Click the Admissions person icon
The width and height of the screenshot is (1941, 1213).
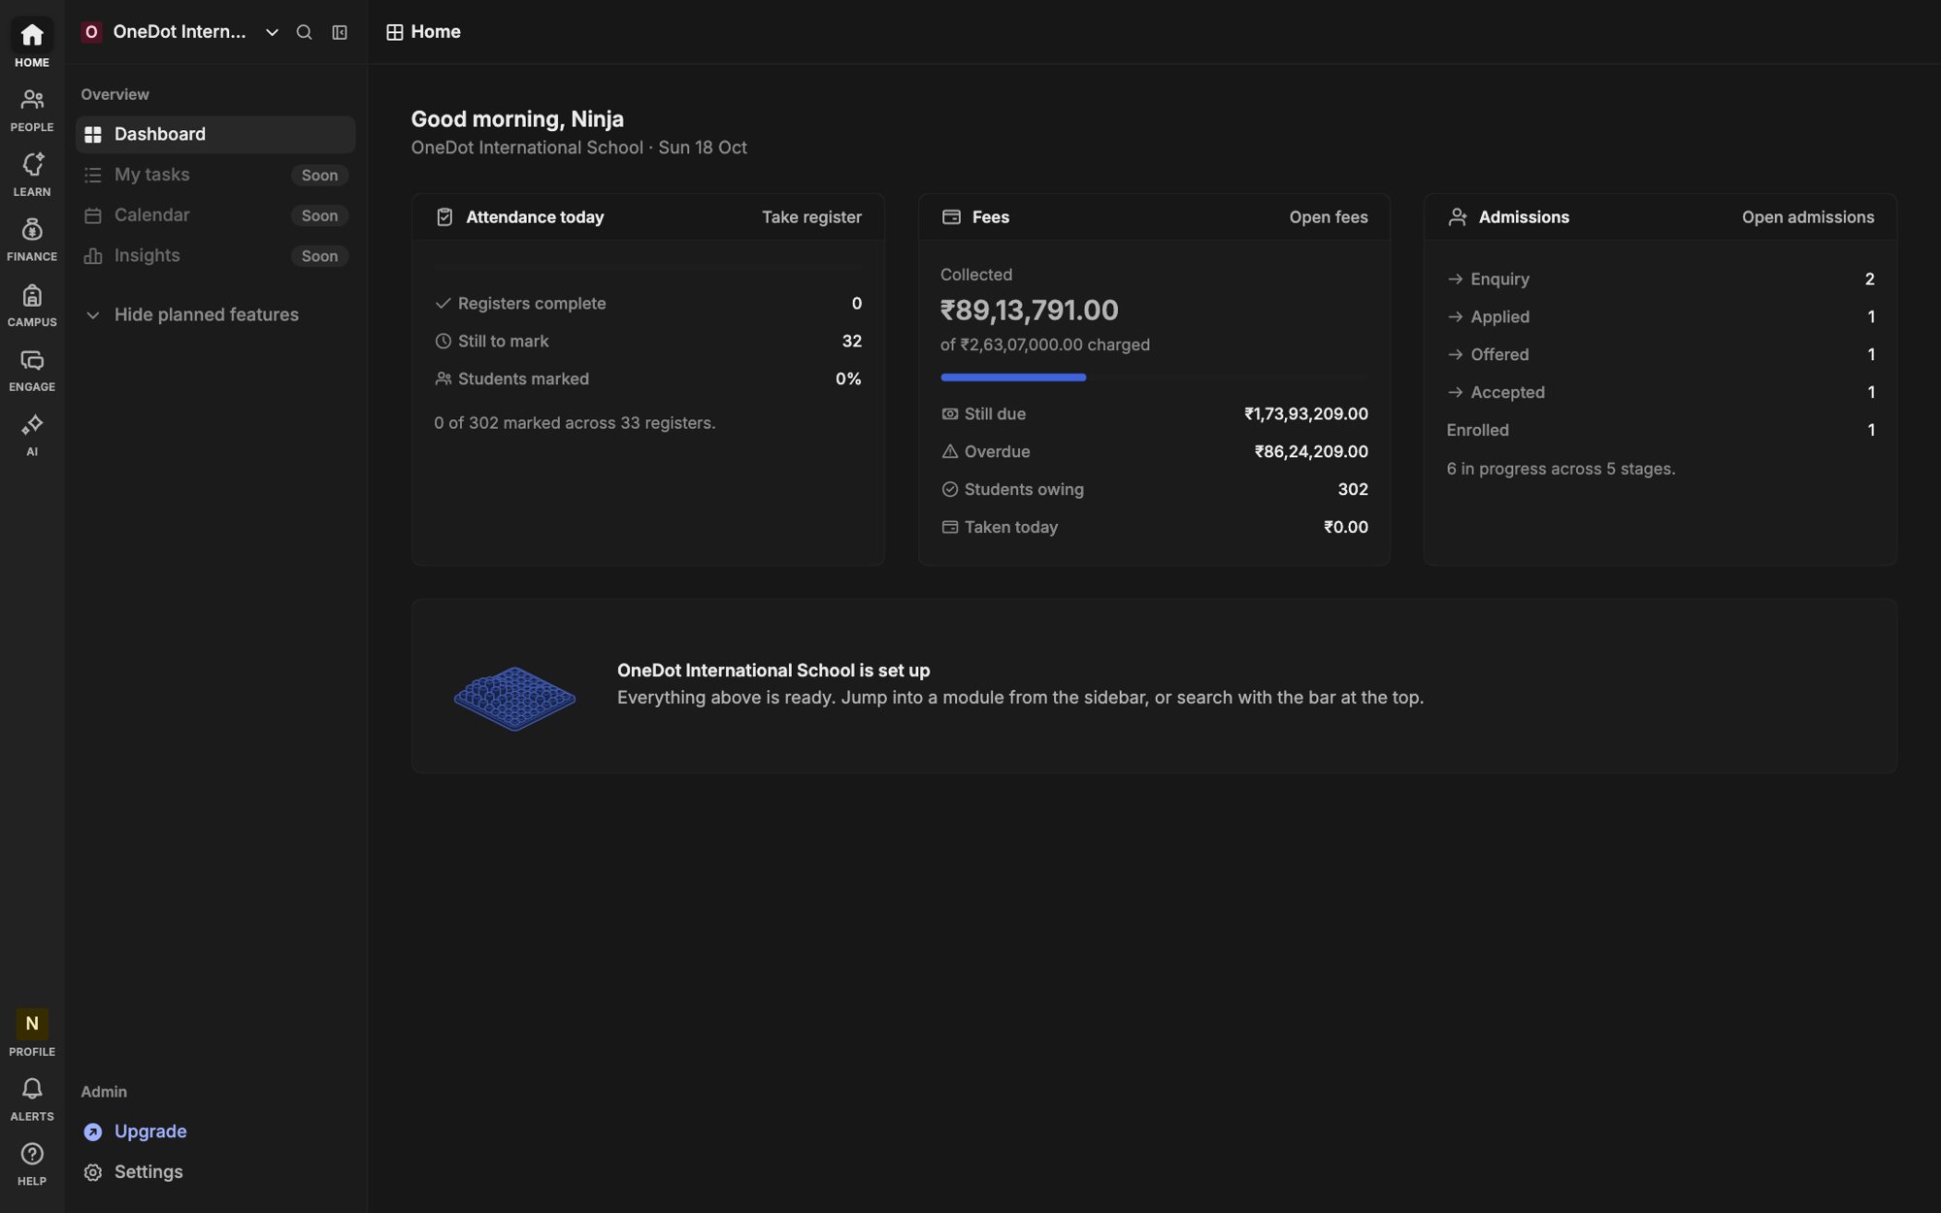(1458, 217)
